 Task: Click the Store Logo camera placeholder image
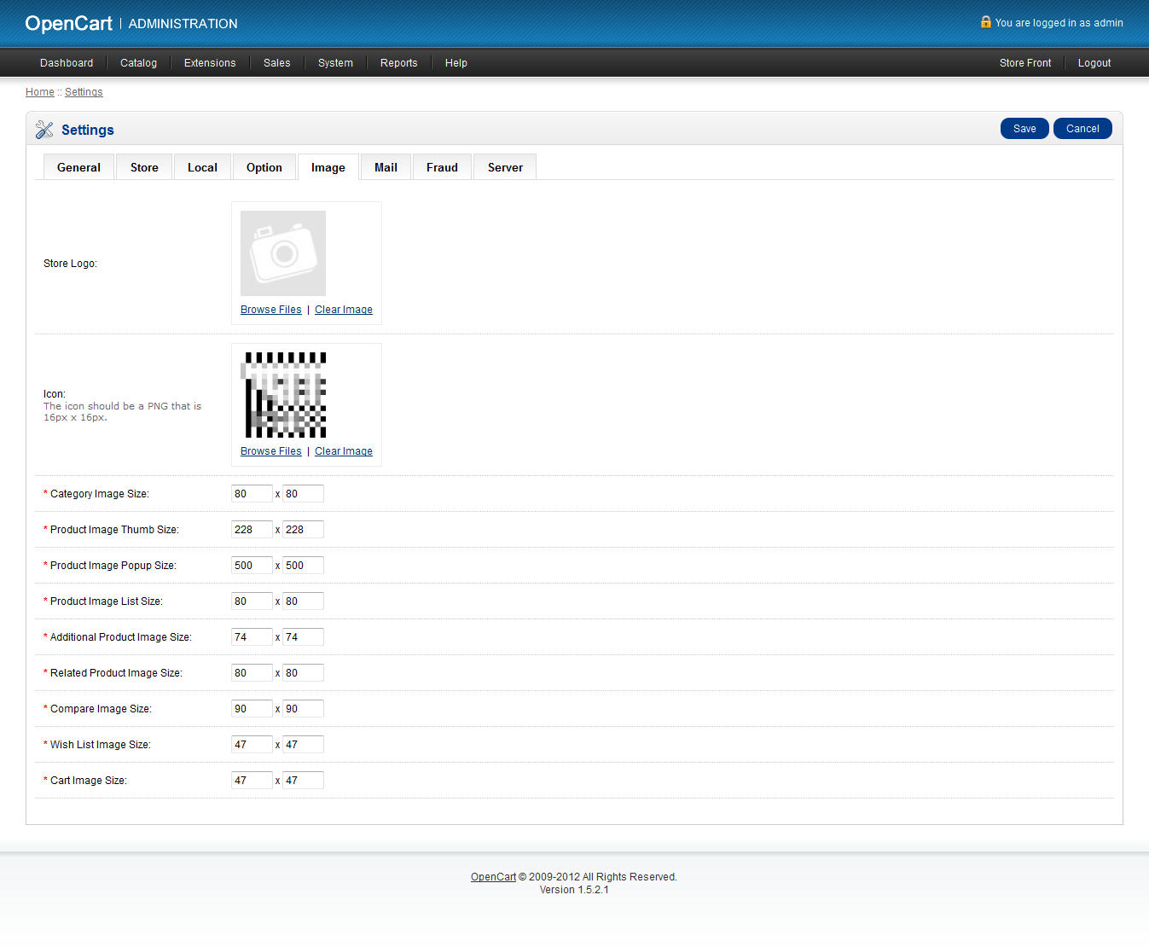pyautogui.click(x=283, y=253)
